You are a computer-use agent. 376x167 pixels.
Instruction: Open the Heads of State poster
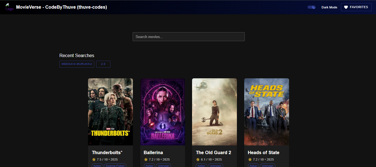click(x=267, y=112)
